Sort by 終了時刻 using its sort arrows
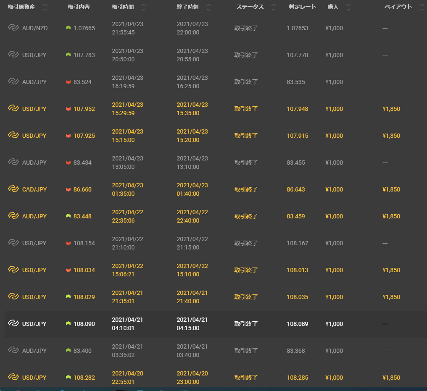This screenshot has height=391, width=427. click(x=208, y=7)
